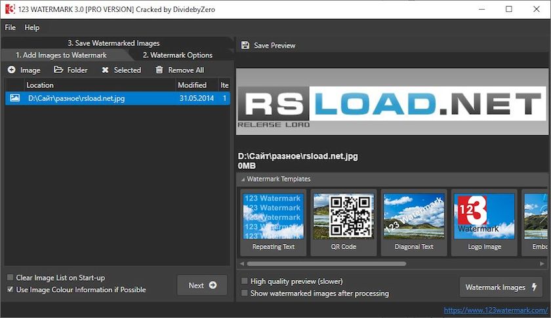
Task: Click the Add Image plus icon
Action: [x=12, y=70]
